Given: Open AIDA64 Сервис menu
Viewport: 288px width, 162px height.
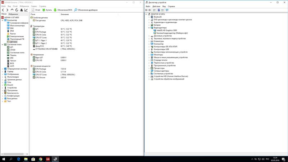Looking at the screenshot, I should pos(34,6).
